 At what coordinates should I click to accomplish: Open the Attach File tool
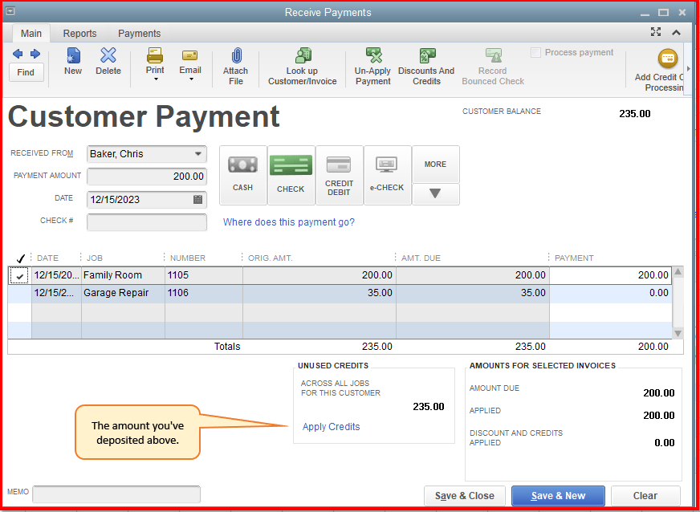point(235,64)
